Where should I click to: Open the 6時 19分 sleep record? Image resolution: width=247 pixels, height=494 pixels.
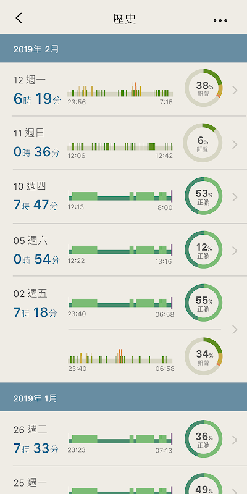point(37,99)
